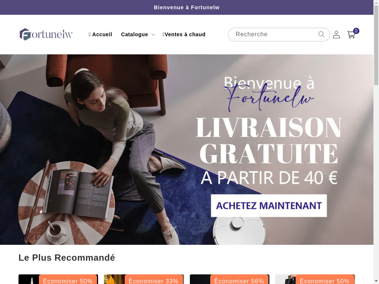This screenshot has width=379, height=284.
Task: Click the ACHETEZ MAINTENANT button
Action: click(269, 206)
